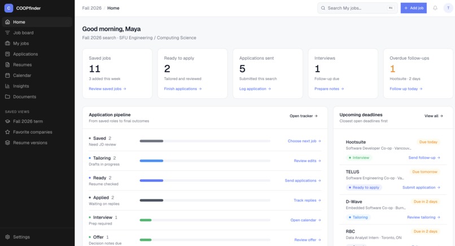Click Send applications link
455x246 pixels.
click(x=303, y=181)
